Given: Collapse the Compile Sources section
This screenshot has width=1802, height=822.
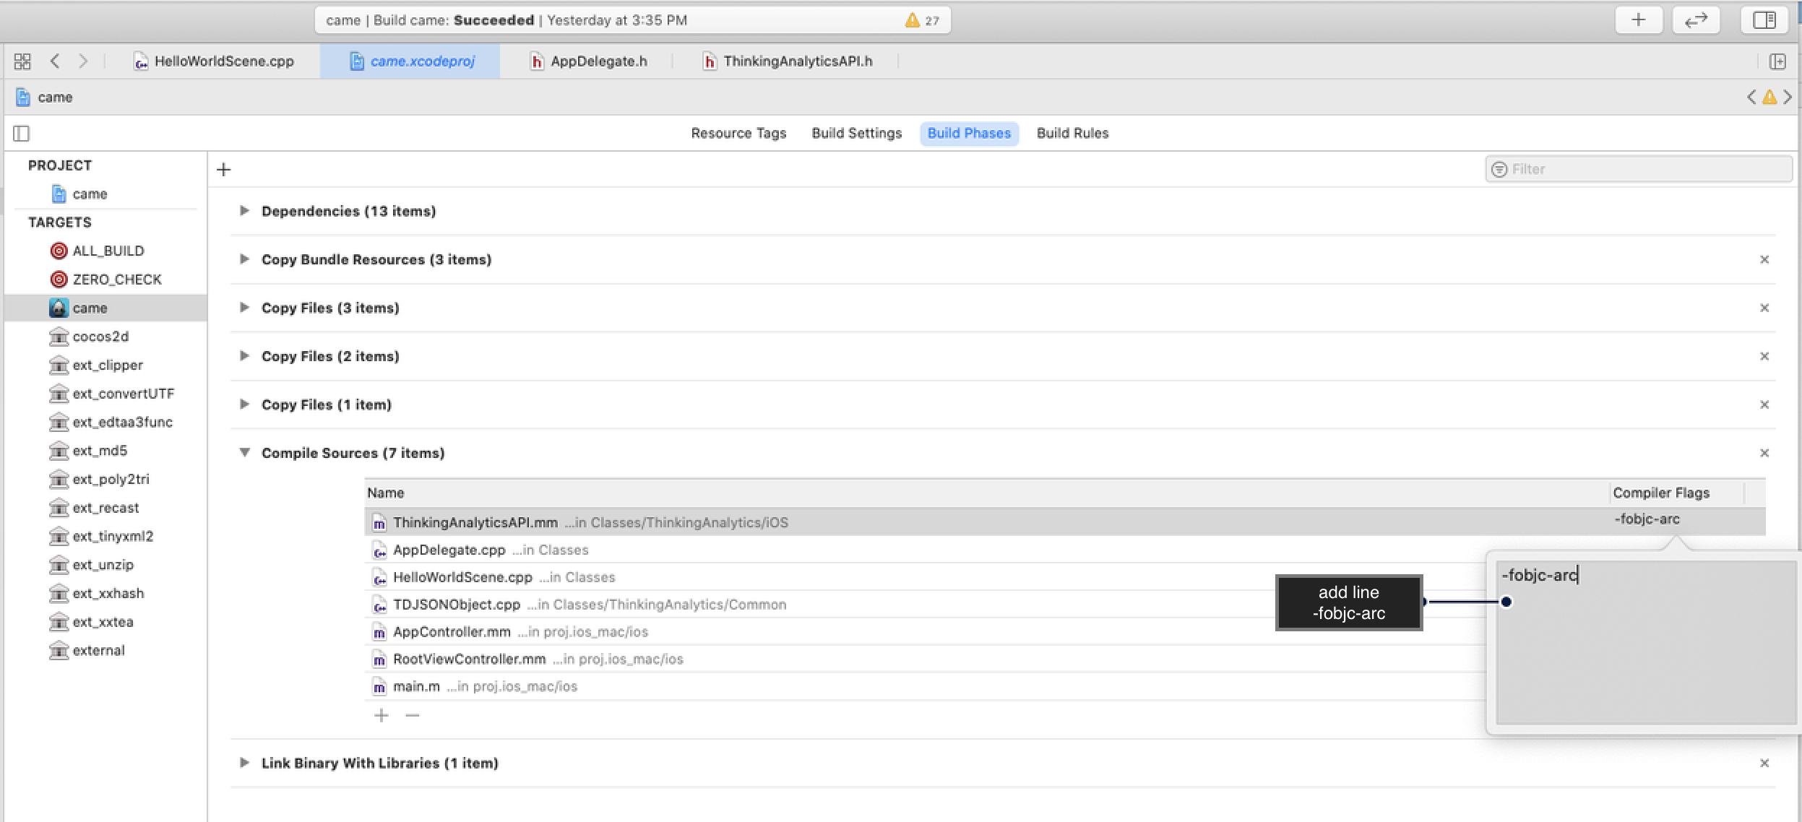Looking at the screenshot, I should tap(244, 453).
